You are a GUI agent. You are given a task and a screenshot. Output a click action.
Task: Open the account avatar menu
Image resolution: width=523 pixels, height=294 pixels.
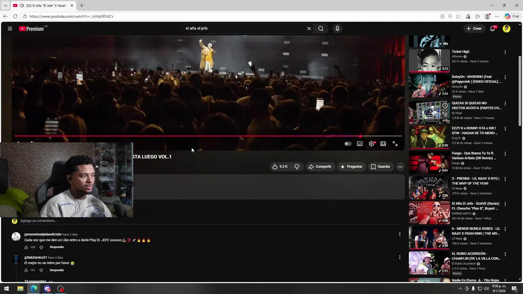(x=507, y=29)
